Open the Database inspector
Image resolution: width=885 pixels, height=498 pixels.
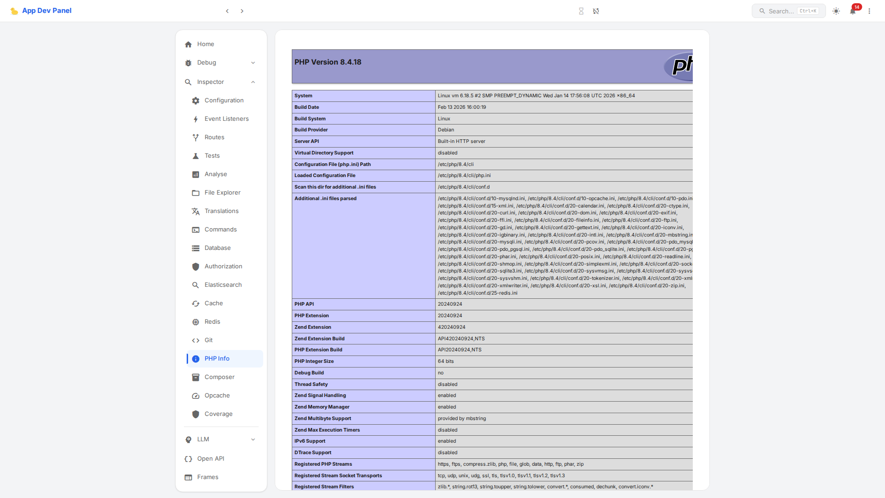point(217,248)
